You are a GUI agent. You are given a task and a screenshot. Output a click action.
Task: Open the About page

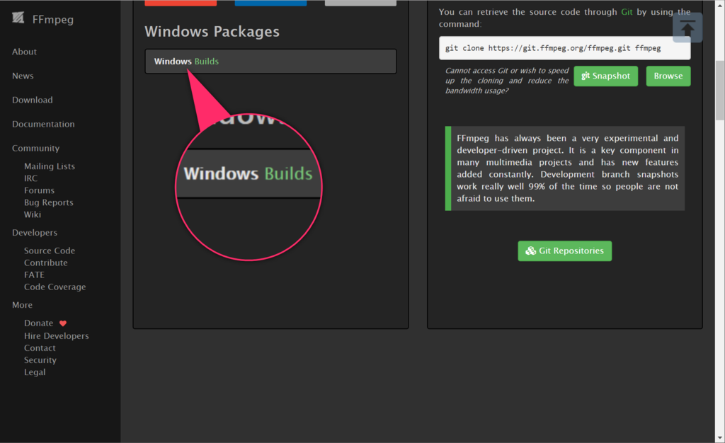(x=24, y=52)
